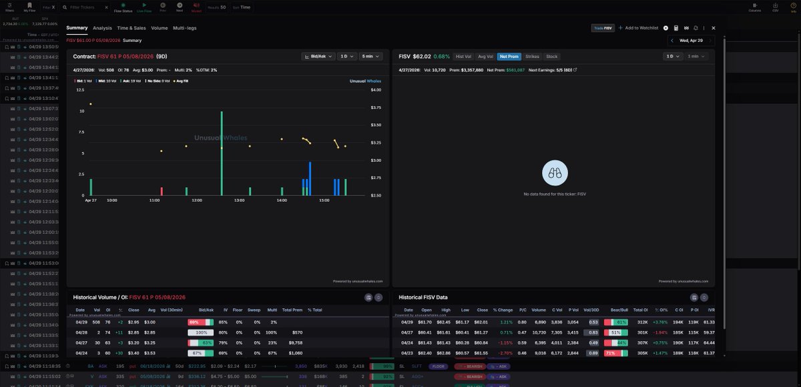Click the Trade FISV button
The image size is (801, 387).
pyautogui.click(x=603, y=28)
